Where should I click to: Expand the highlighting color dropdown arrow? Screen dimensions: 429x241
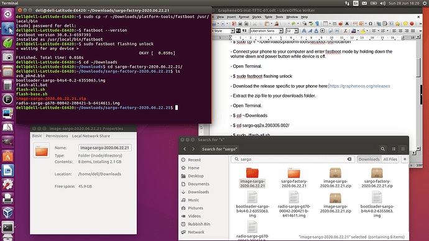pos(367,31)
